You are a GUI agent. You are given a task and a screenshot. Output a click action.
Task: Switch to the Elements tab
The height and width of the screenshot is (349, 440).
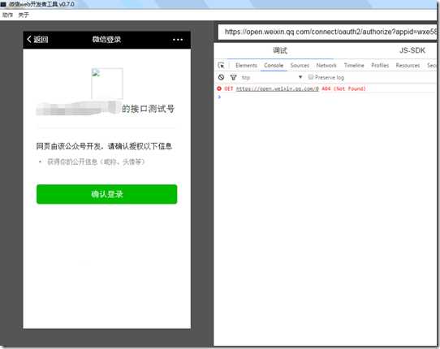(246, 66)
